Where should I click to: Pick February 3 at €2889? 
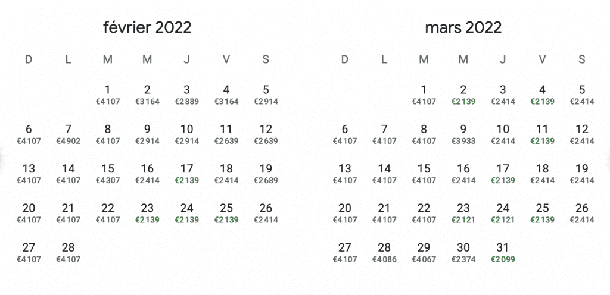click(186, 95)
